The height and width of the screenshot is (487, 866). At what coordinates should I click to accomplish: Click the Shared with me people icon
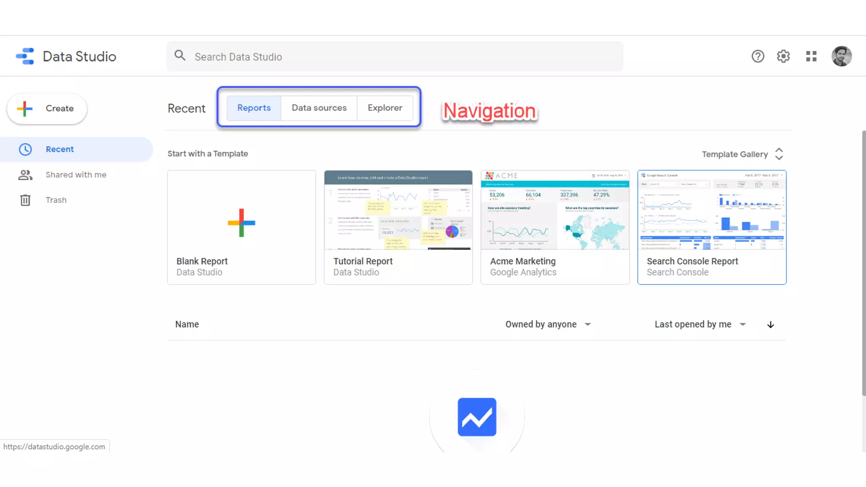click(x=25, y=175)
